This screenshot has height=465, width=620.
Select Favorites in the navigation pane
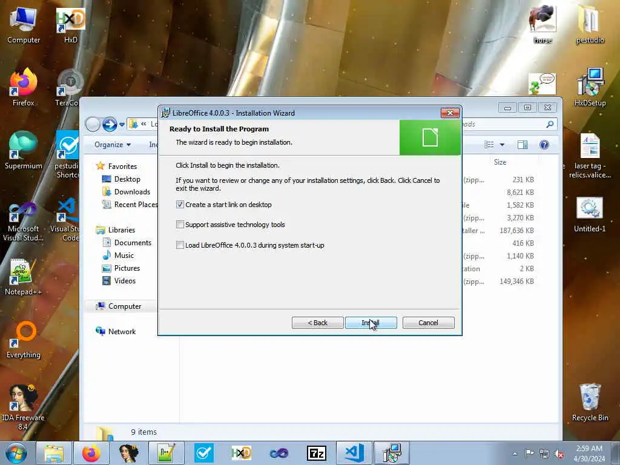(122, 167)
